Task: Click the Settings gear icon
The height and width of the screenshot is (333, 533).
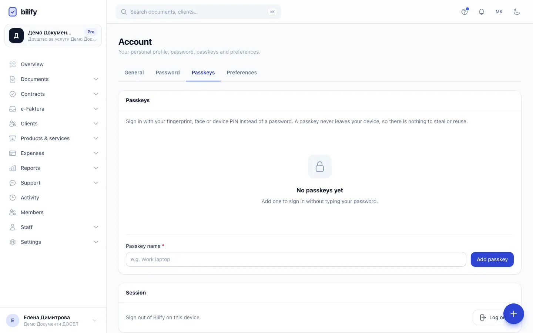Action: (x=13, y=242)
